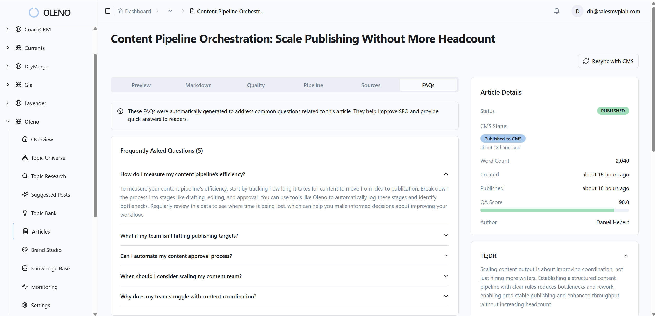Open Brand Studio via its palette icon
Image resolution: width=655 pixels, height=316 pixels.
click(x=25, y=250)
